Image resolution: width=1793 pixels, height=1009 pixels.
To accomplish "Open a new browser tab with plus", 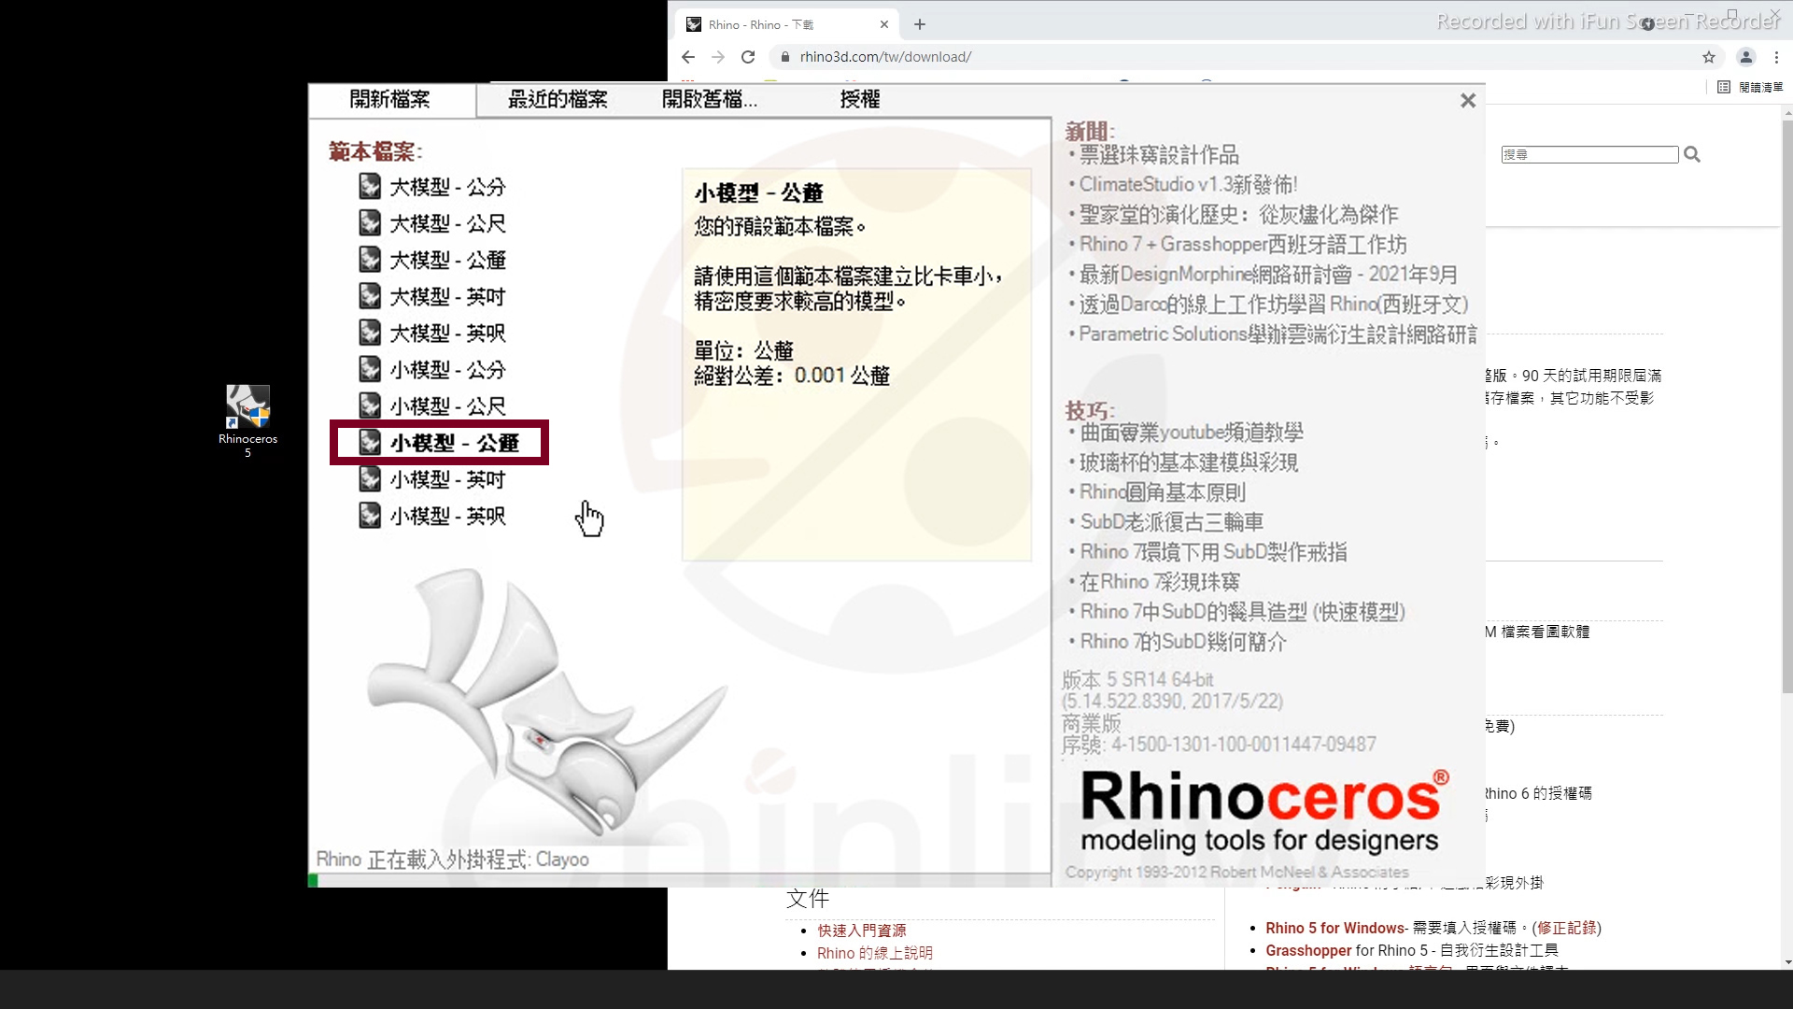I will [x=920, y=24].
